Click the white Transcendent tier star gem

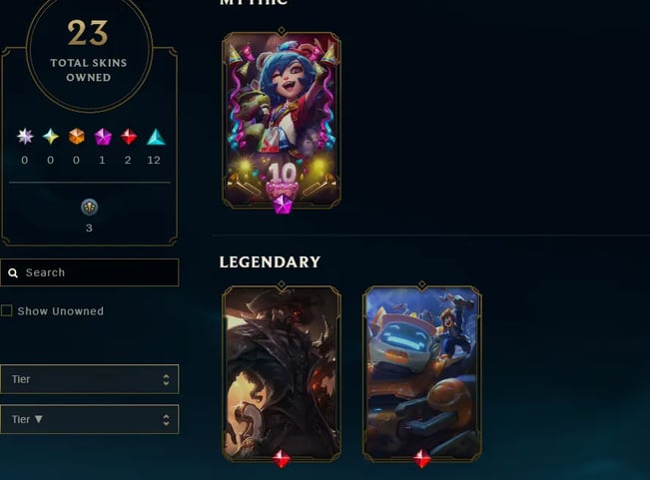click(25, 137)
